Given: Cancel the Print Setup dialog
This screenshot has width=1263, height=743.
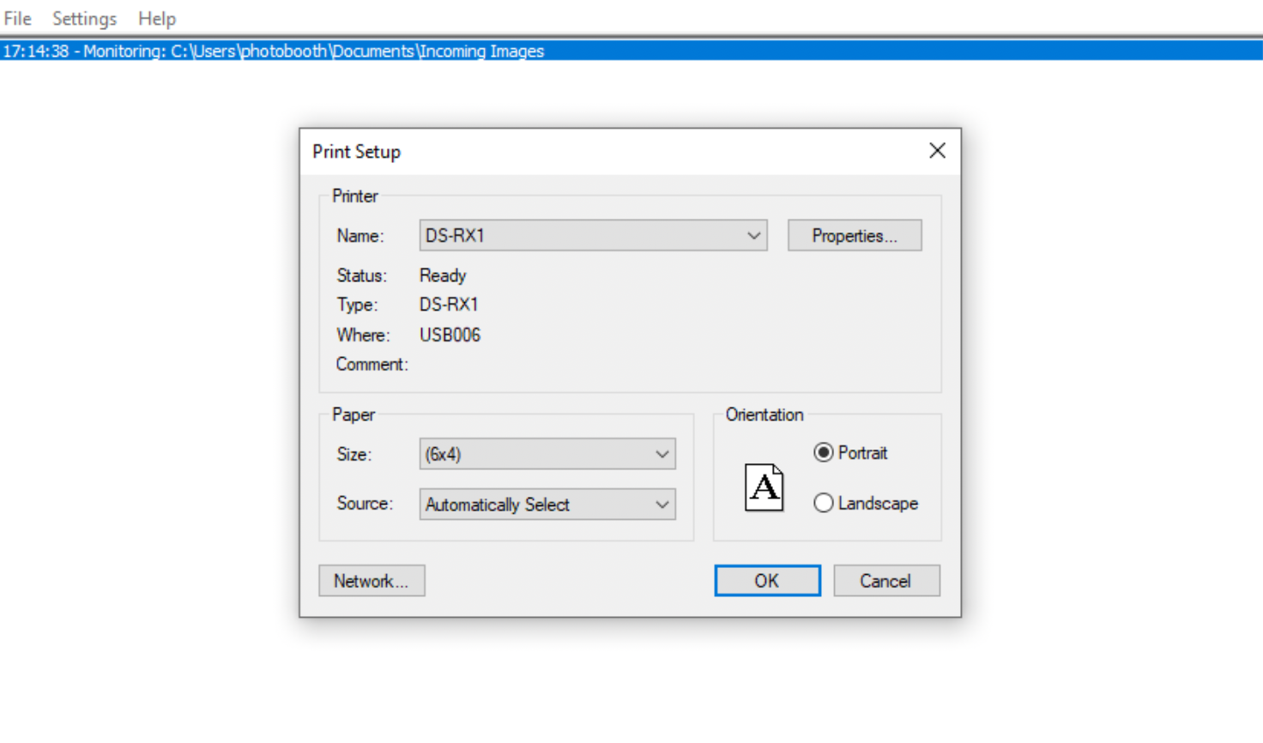Looking at the screenshot, I should point(886,581).
